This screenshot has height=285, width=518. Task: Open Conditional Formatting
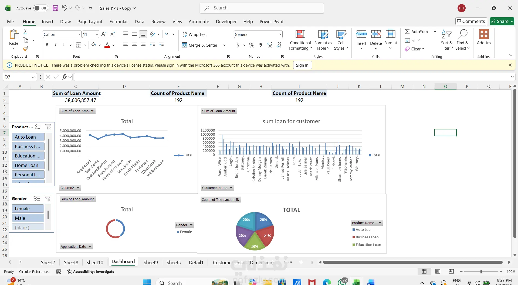point(300,40)
